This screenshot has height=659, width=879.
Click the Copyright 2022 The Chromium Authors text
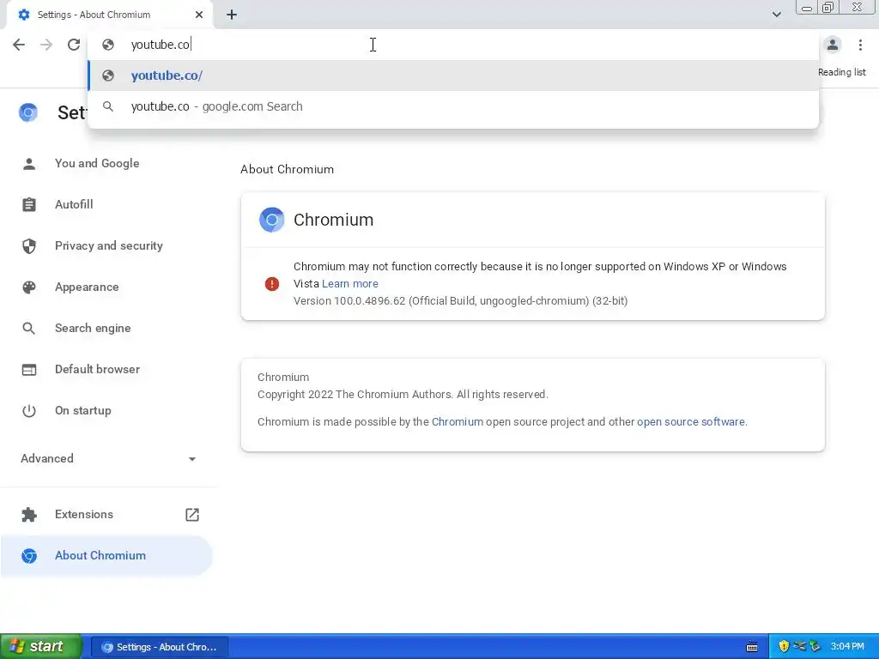coord(403,395)
